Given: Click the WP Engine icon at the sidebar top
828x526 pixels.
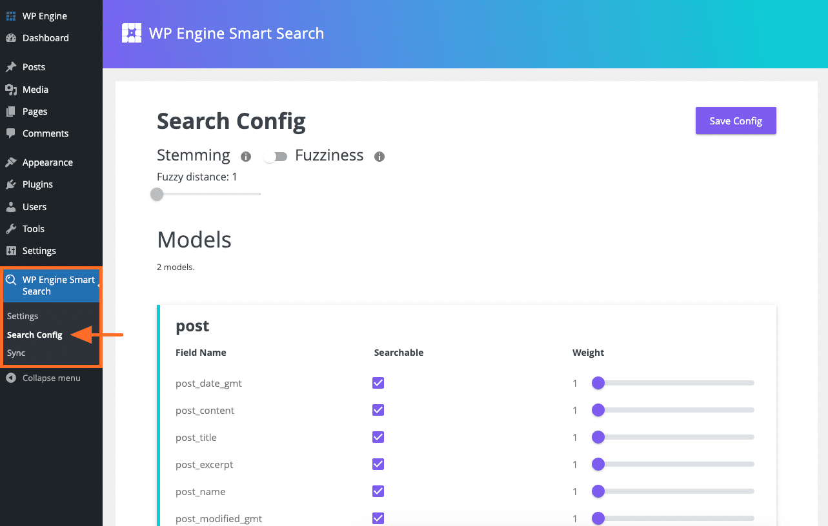Looking at the screenshot, I should point(12,15).
